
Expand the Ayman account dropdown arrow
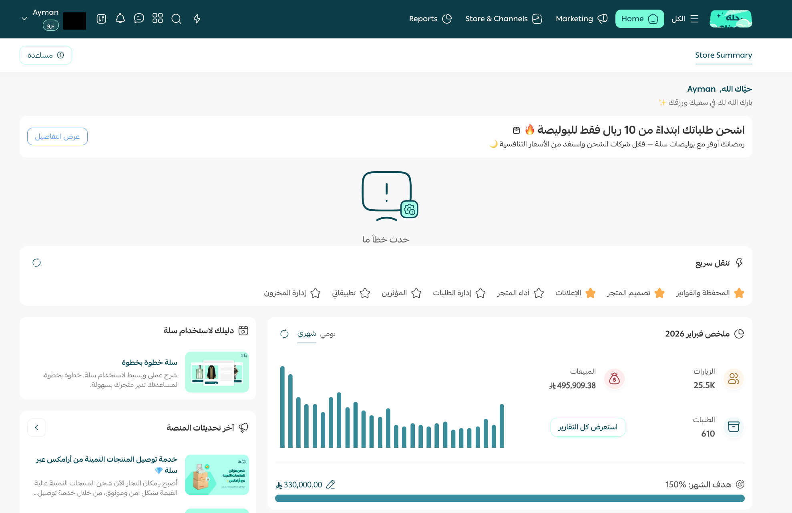coord(24,19)
